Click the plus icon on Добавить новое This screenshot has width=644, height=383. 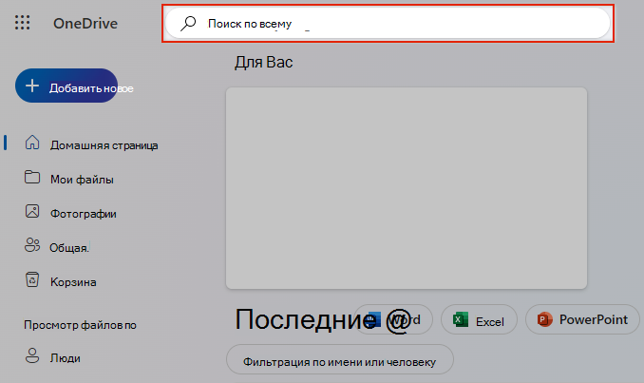click(x=32, y=86)
